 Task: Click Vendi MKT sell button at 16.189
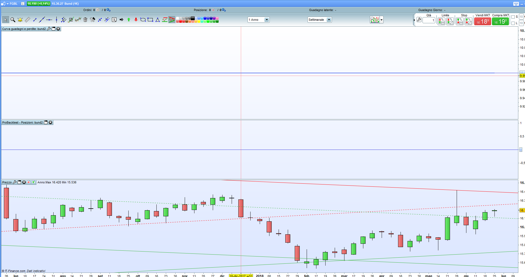coord(483,21)
